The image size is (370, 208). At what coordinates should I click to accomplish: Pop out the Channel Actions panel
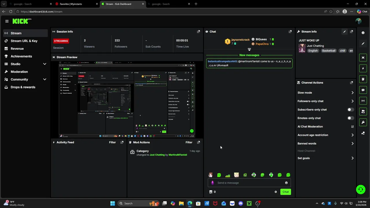click(x=351, y=83)
